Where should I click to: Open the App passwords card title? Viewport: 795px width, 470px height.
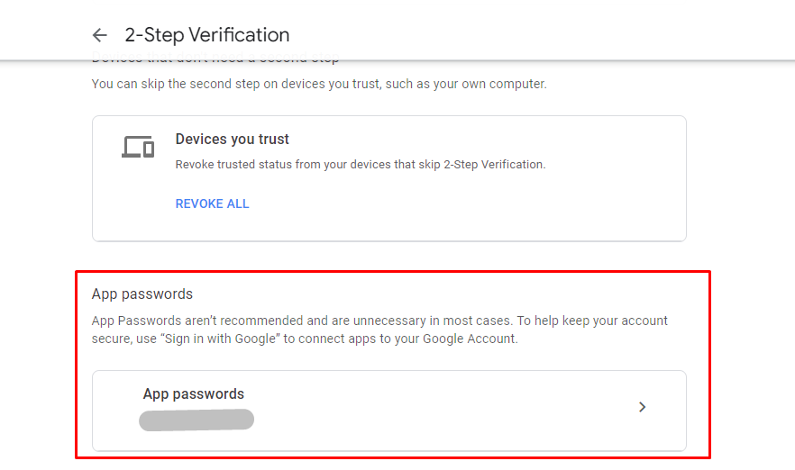point(193,394)
